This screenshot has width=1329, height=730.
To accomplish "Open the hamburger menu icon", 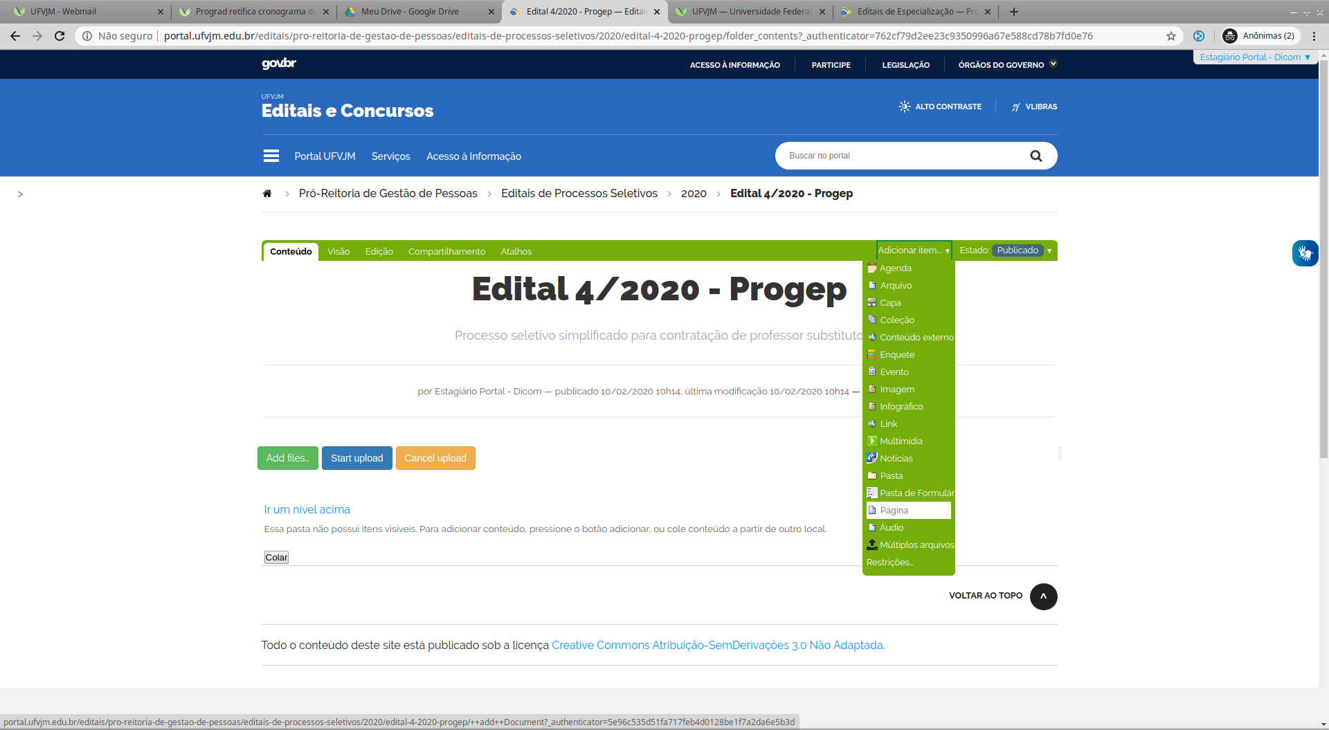I will [271, 156].
